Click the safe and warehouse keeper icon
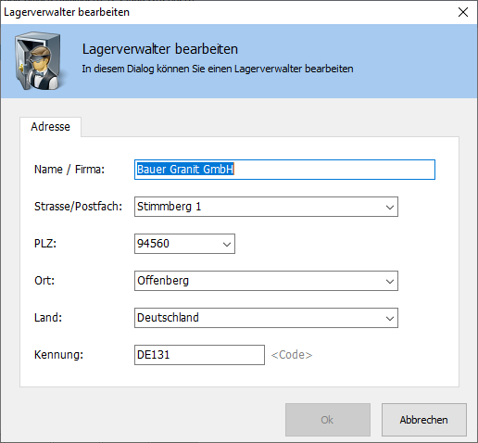 point(39,61)
